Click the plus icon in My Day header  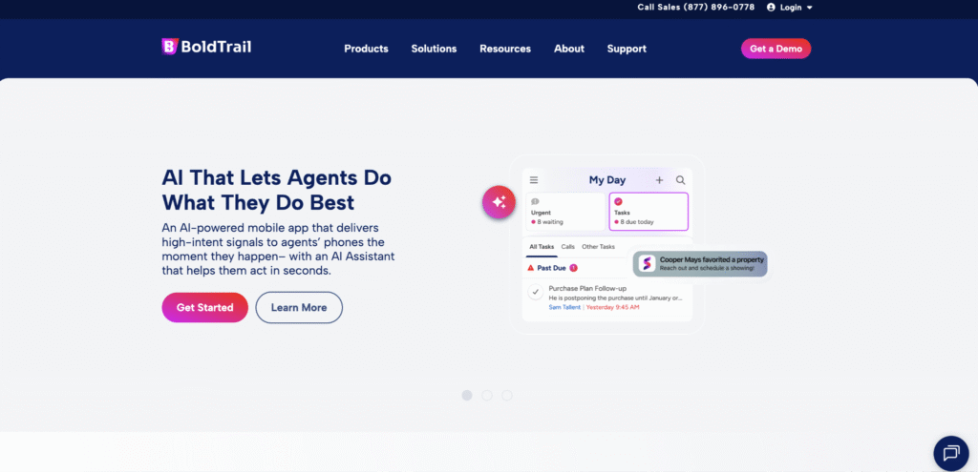coord(659,180)
